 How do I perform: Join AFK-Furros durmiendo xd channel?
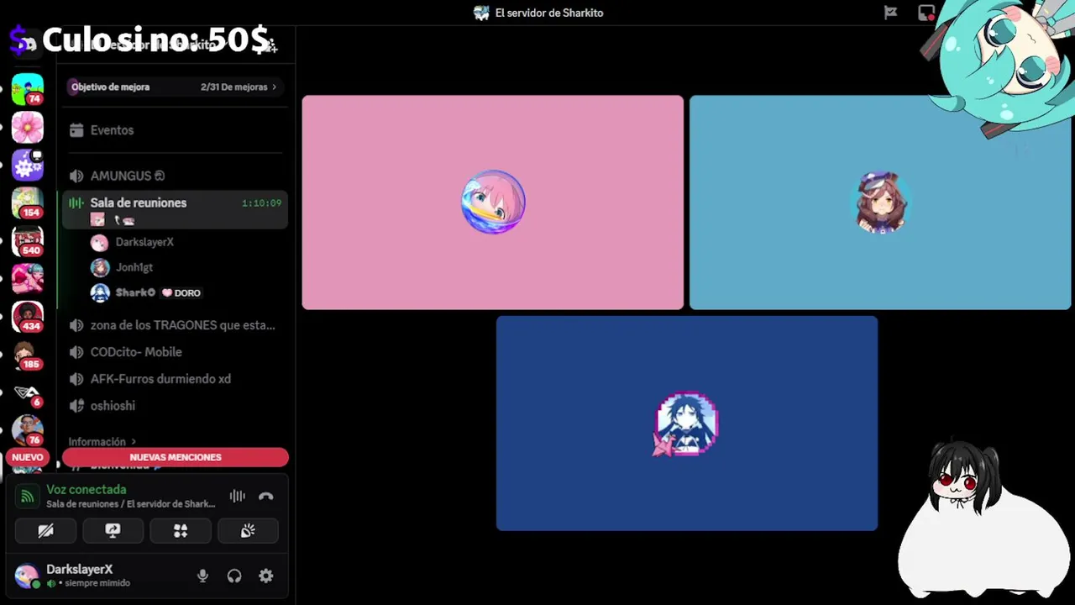(175, 379)
